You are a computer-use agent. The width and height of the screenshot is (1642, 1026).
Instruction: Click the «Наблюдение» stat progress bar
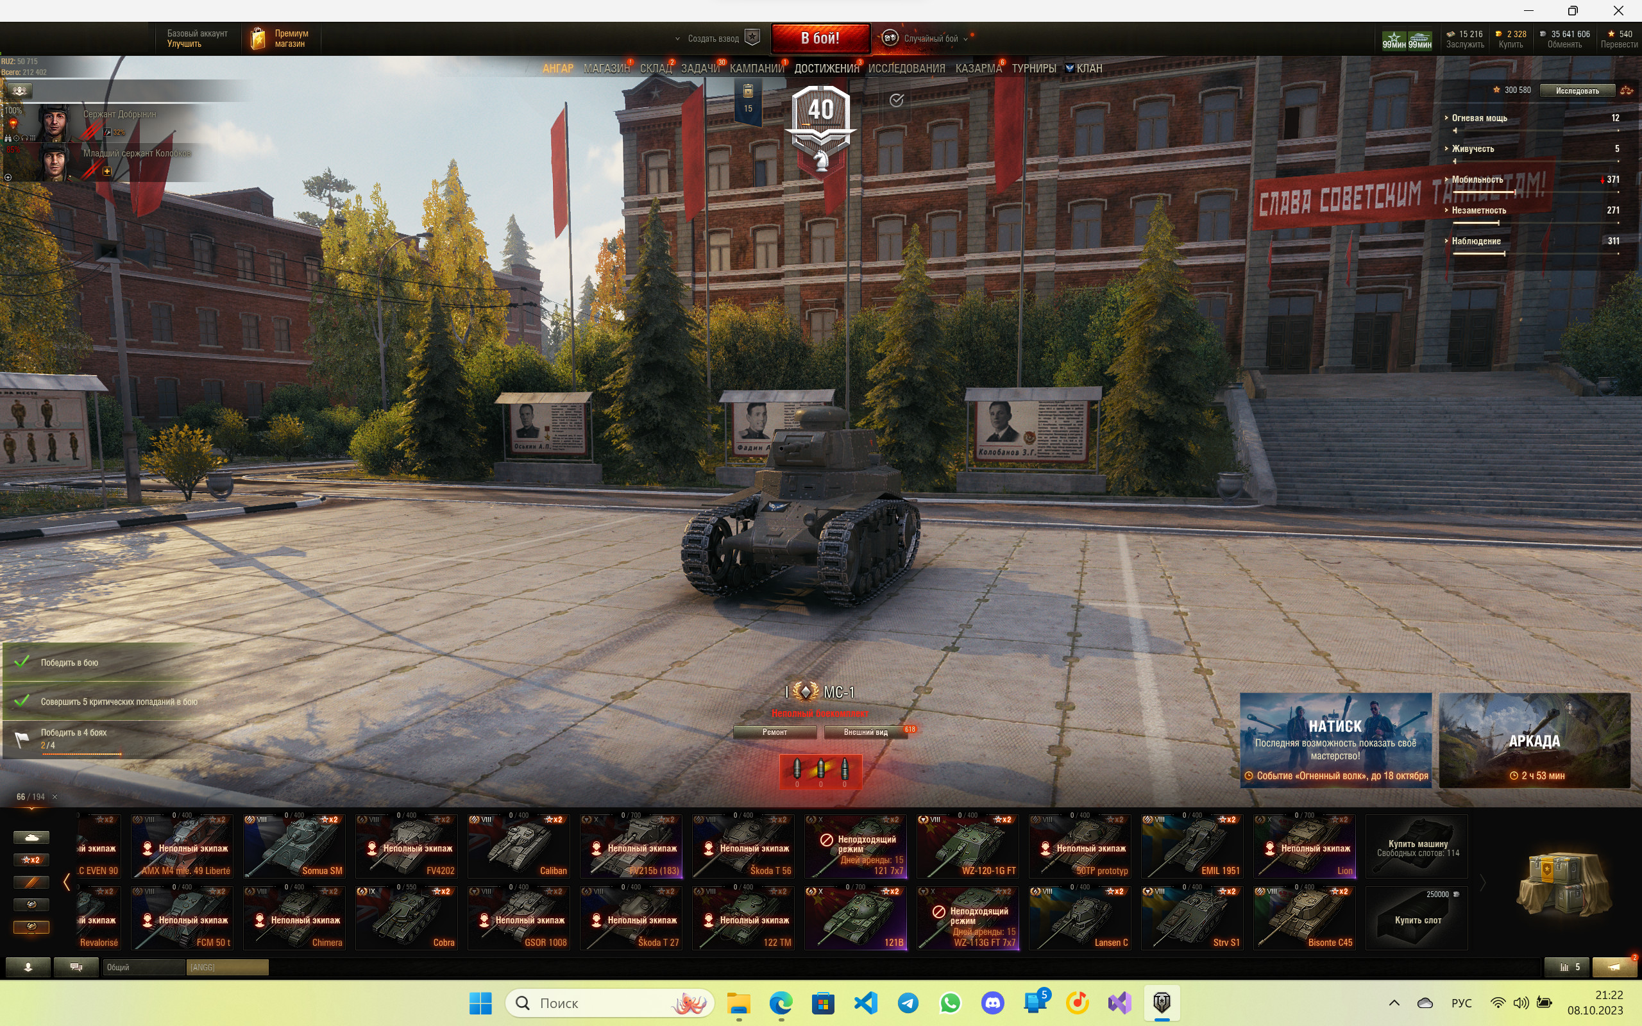1536,254
